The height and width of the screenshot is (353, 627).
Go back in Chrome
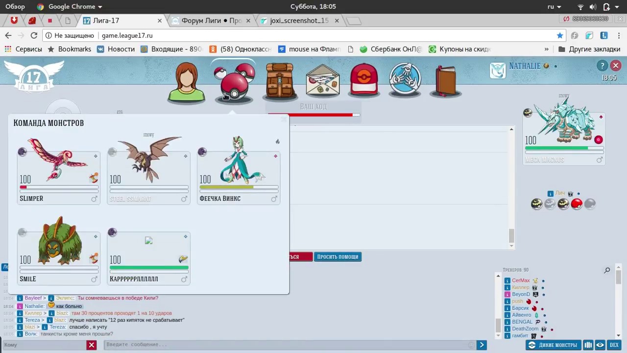pyautogui.click(x=8, y=35)
